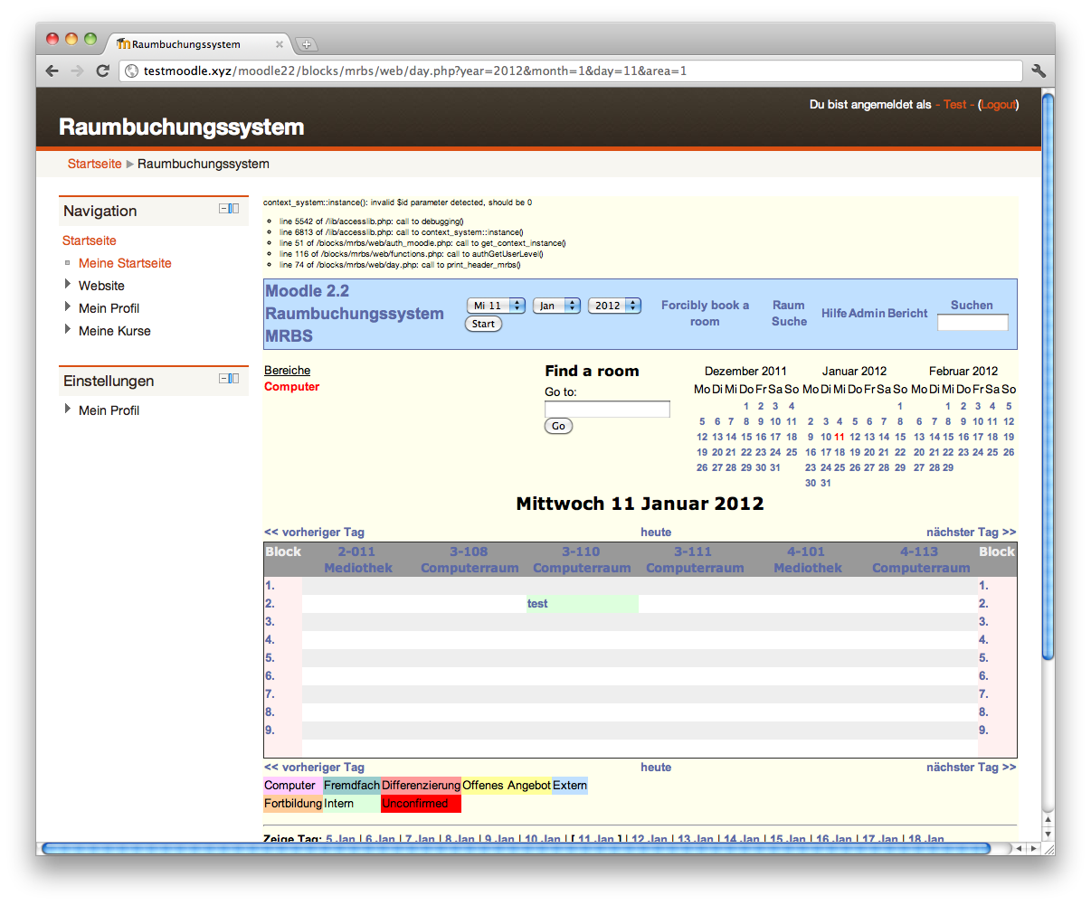This screenshot has height=905, width=1091.
Task: Click the Extern legend swatch
Action: point(569,786)
